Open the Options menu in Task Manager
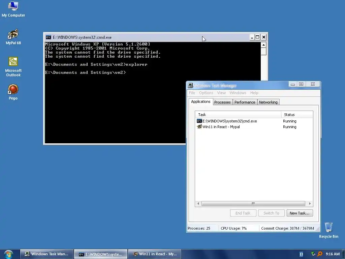The image size is (345, 259). click(206, 93)
